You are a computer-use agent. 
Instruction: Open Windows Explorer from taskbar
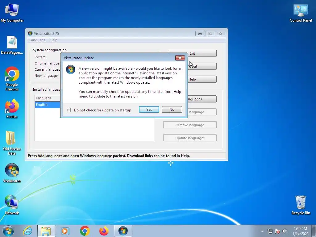46,231
